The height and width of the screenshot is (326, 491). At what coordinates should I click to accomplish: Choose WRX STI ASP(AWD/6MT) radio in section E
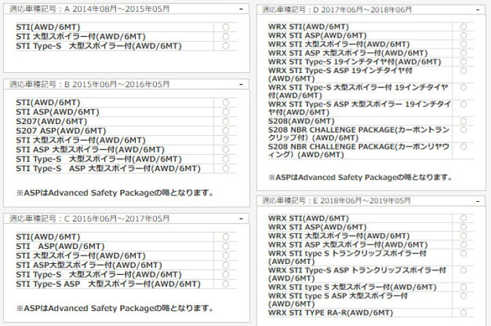point(464,227)
